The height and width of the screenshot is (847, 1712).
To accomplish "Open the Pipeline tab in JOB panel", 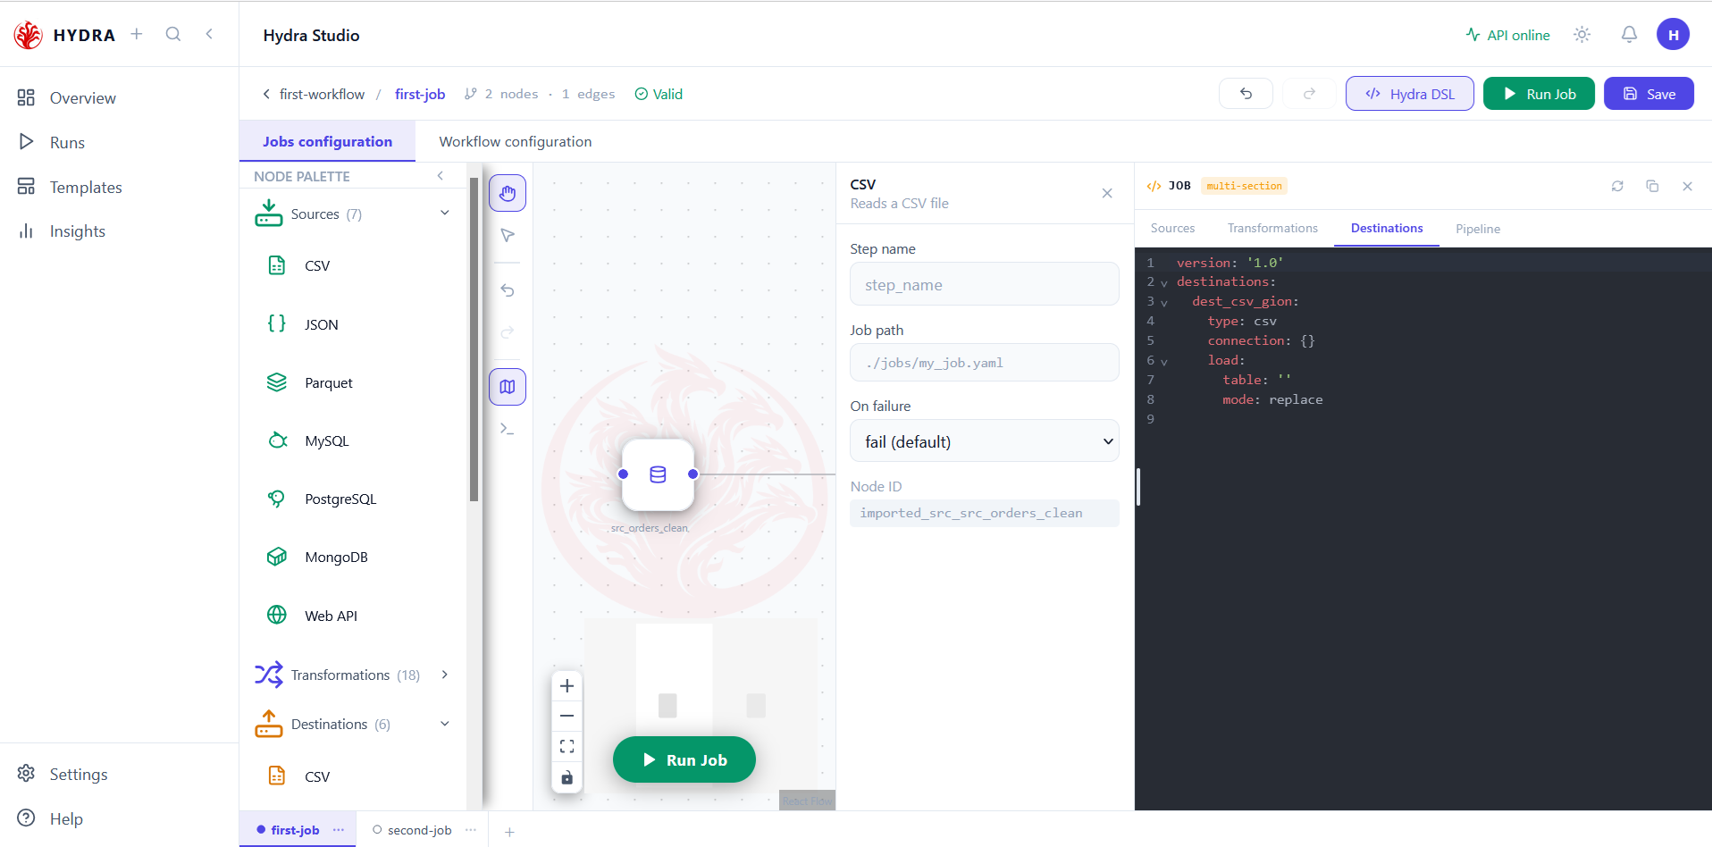I will [x=1478, y=229].
